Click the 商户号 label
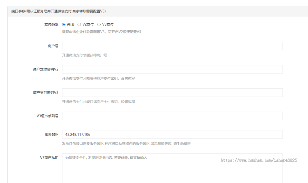This screenshot has width=308, height=183. tap(53, 46)
